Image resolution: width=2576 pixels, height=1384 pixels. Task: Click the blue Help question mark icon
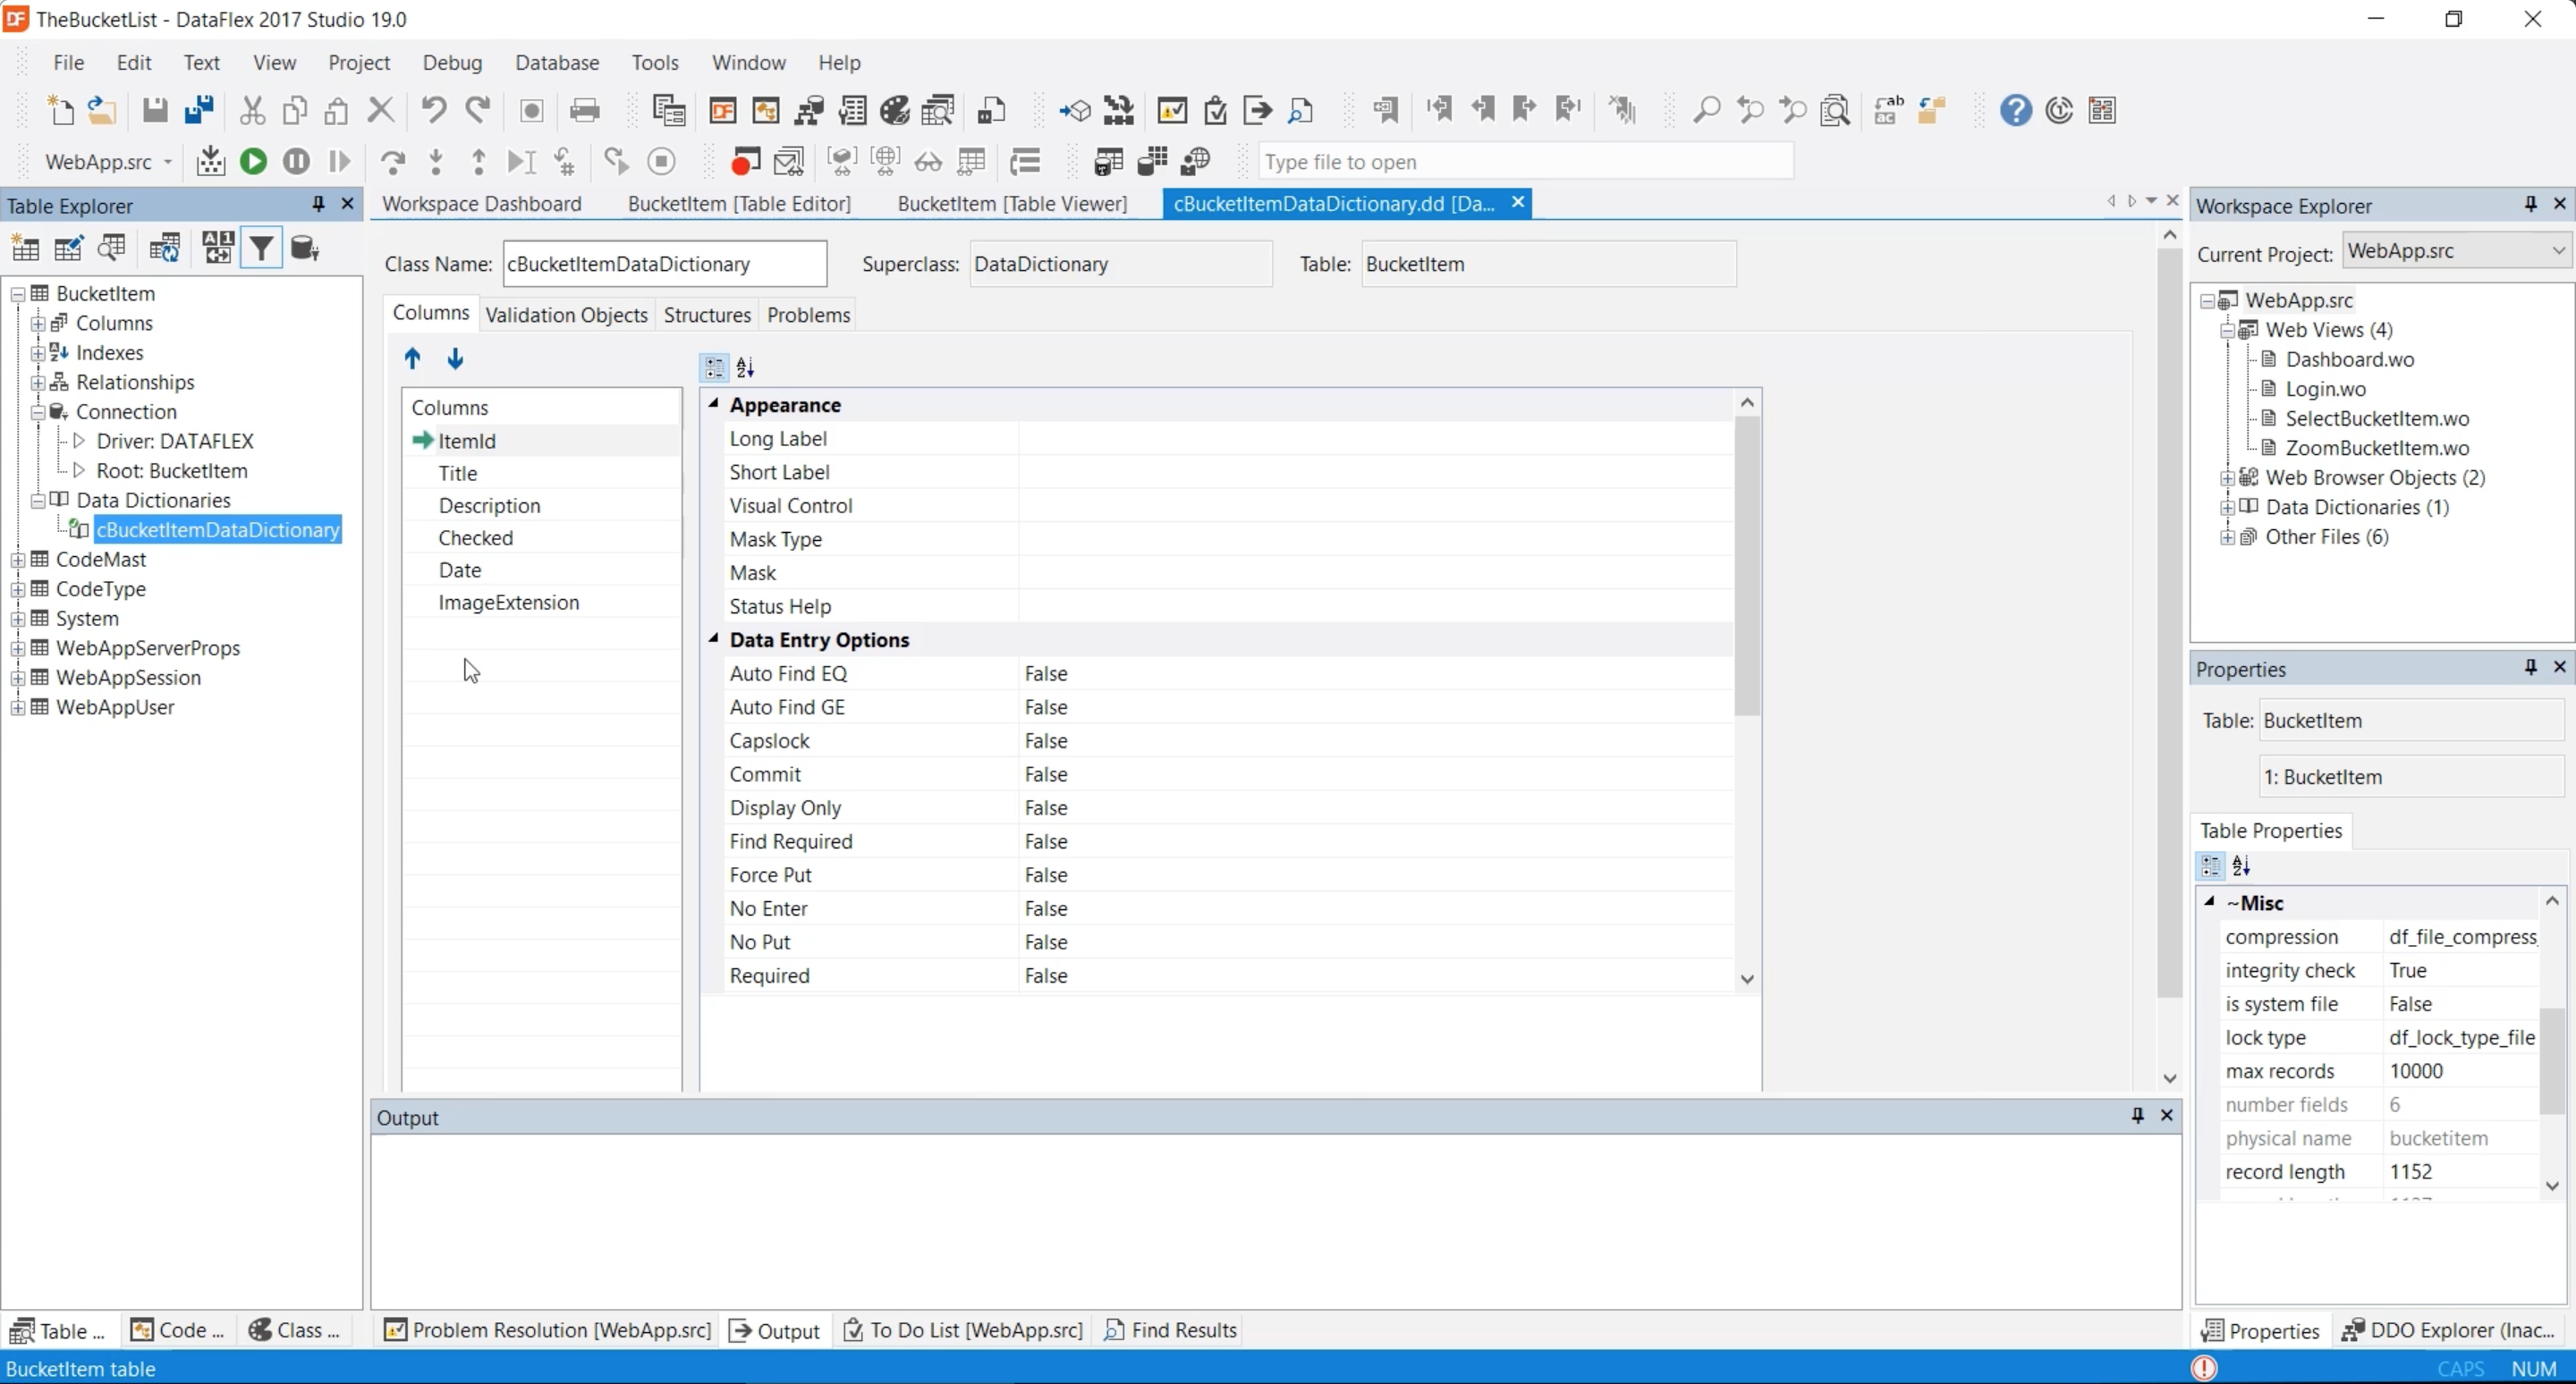[x=2015, y=110]
